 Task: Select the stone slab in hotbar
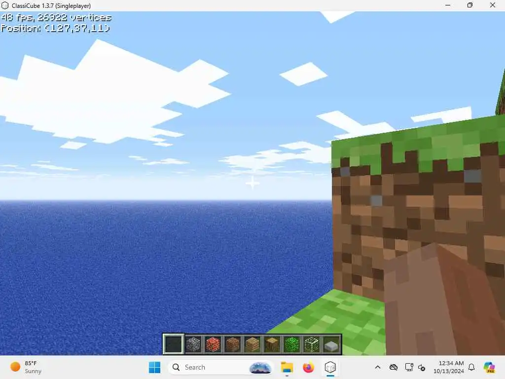pos(331,346)
